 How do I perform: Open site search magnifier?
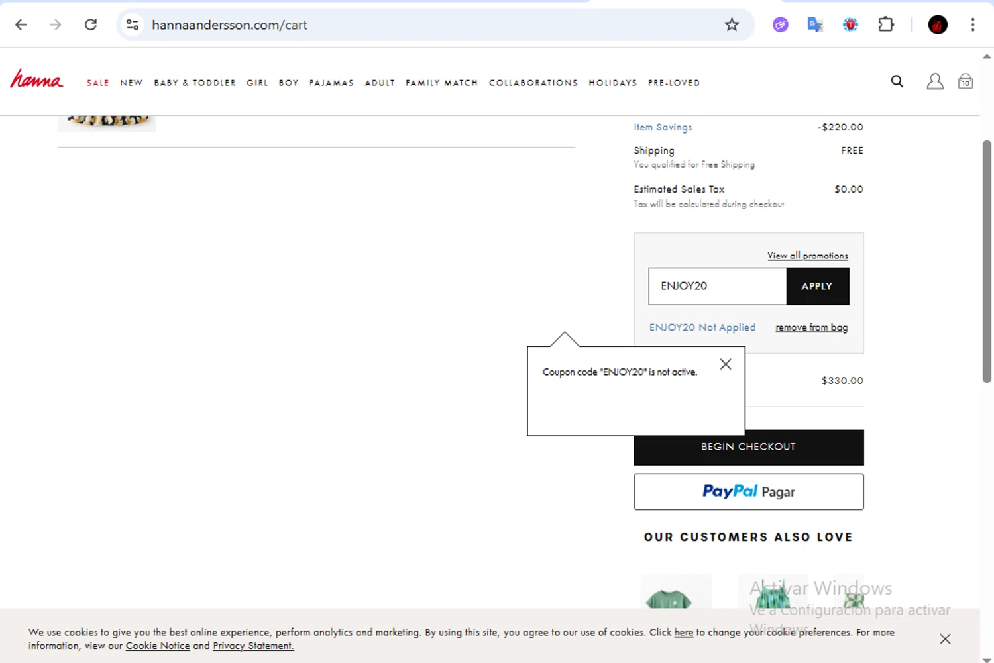(897, 81)
